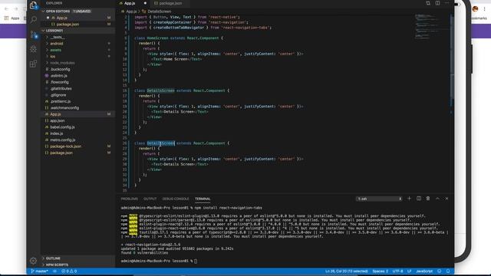491x276 pixels.
Task: Open the terminal shell selector dropdown
Action: tap(379, 199)
